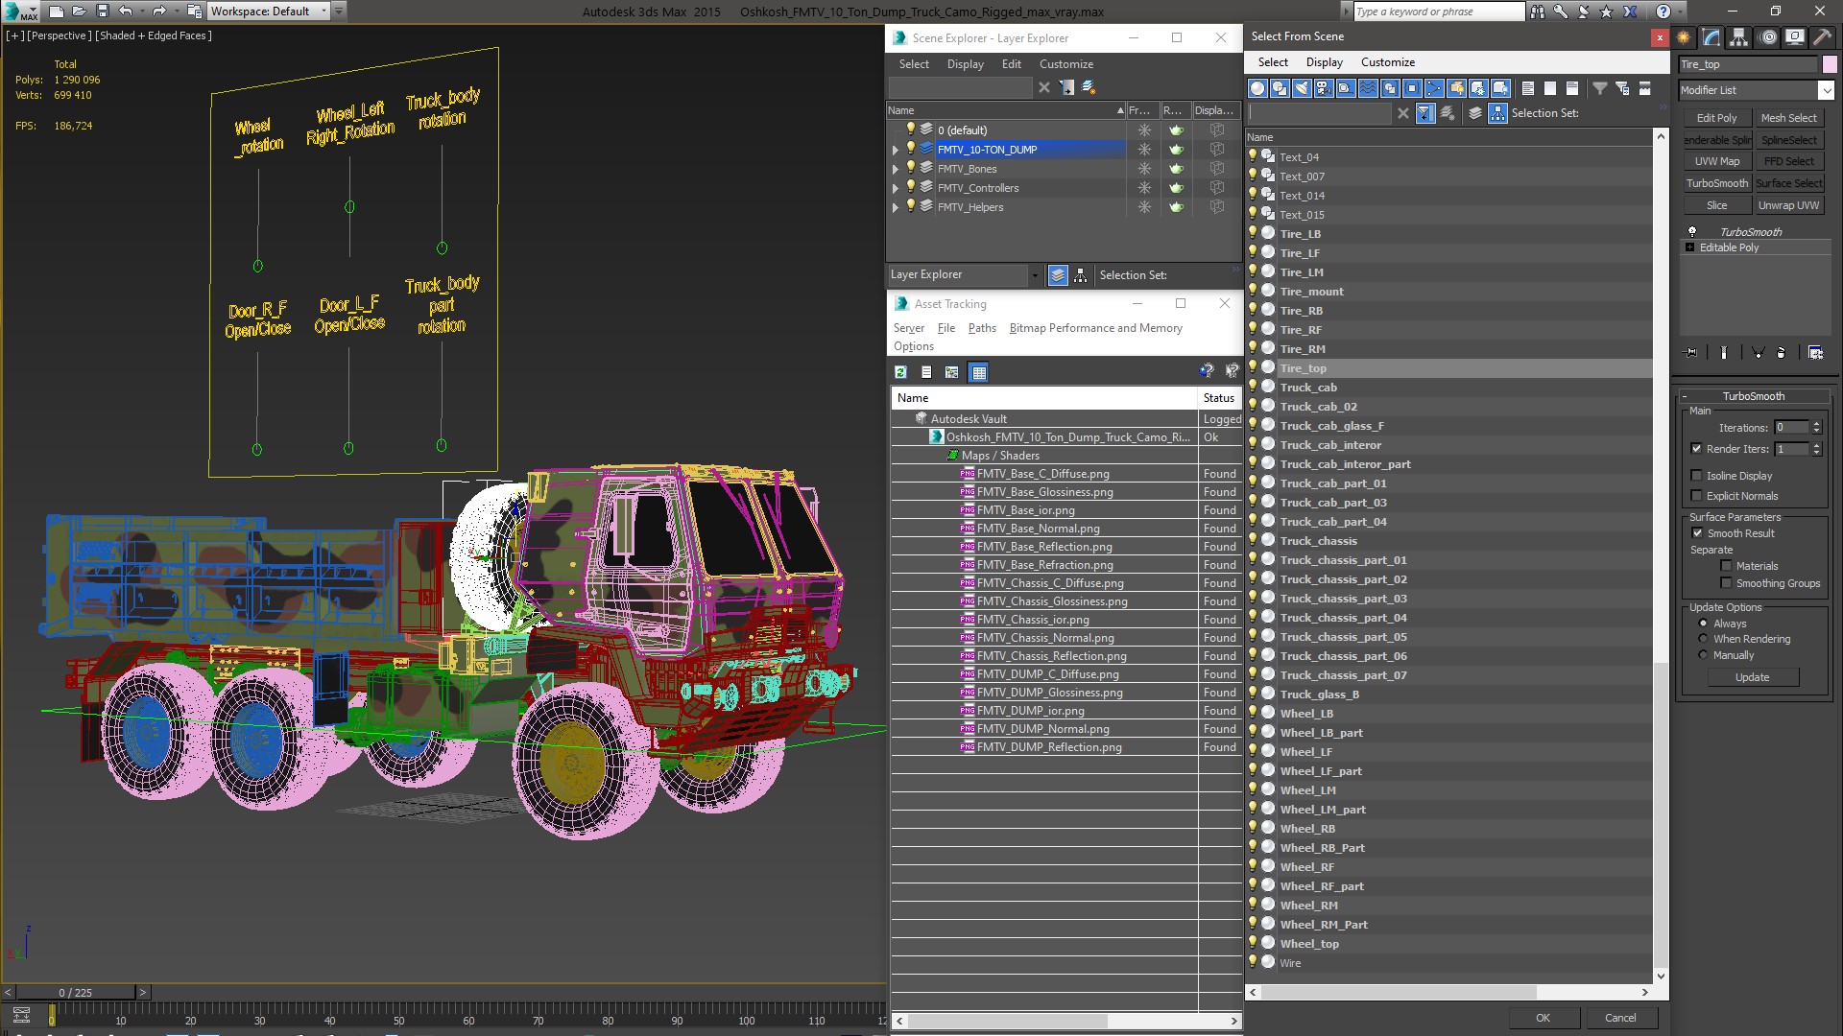Toggle TurboSmooth modifier lightbulb in stack
The width and height of the screenshot is (1843, 1036).
(1692, 232)
